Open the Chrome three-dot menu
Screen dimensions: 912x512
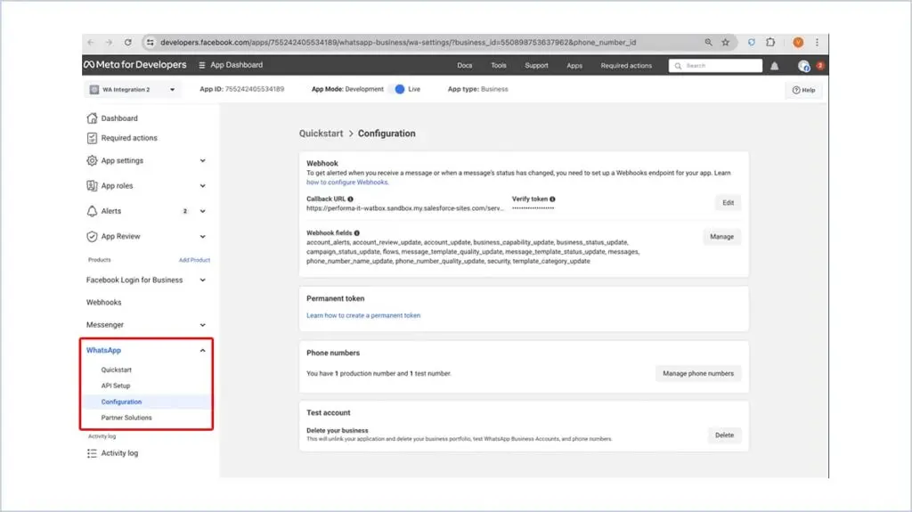[x=817, y=43]
